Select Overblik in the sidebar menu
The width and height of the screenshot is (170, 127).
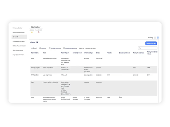[x=19, y=37]
